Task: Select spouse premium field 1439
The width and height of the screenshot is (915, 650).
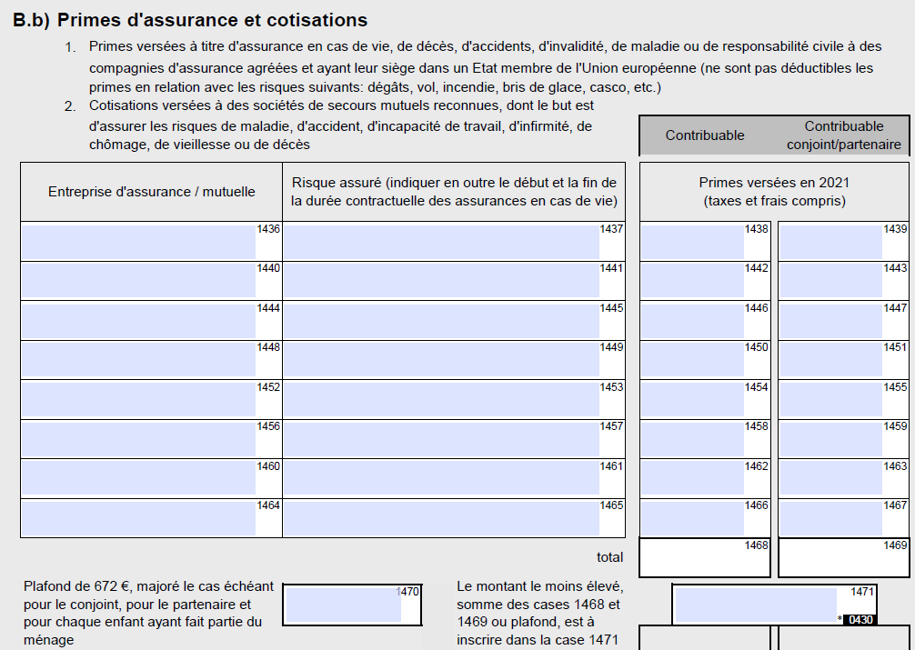Action: click(831, 242)
